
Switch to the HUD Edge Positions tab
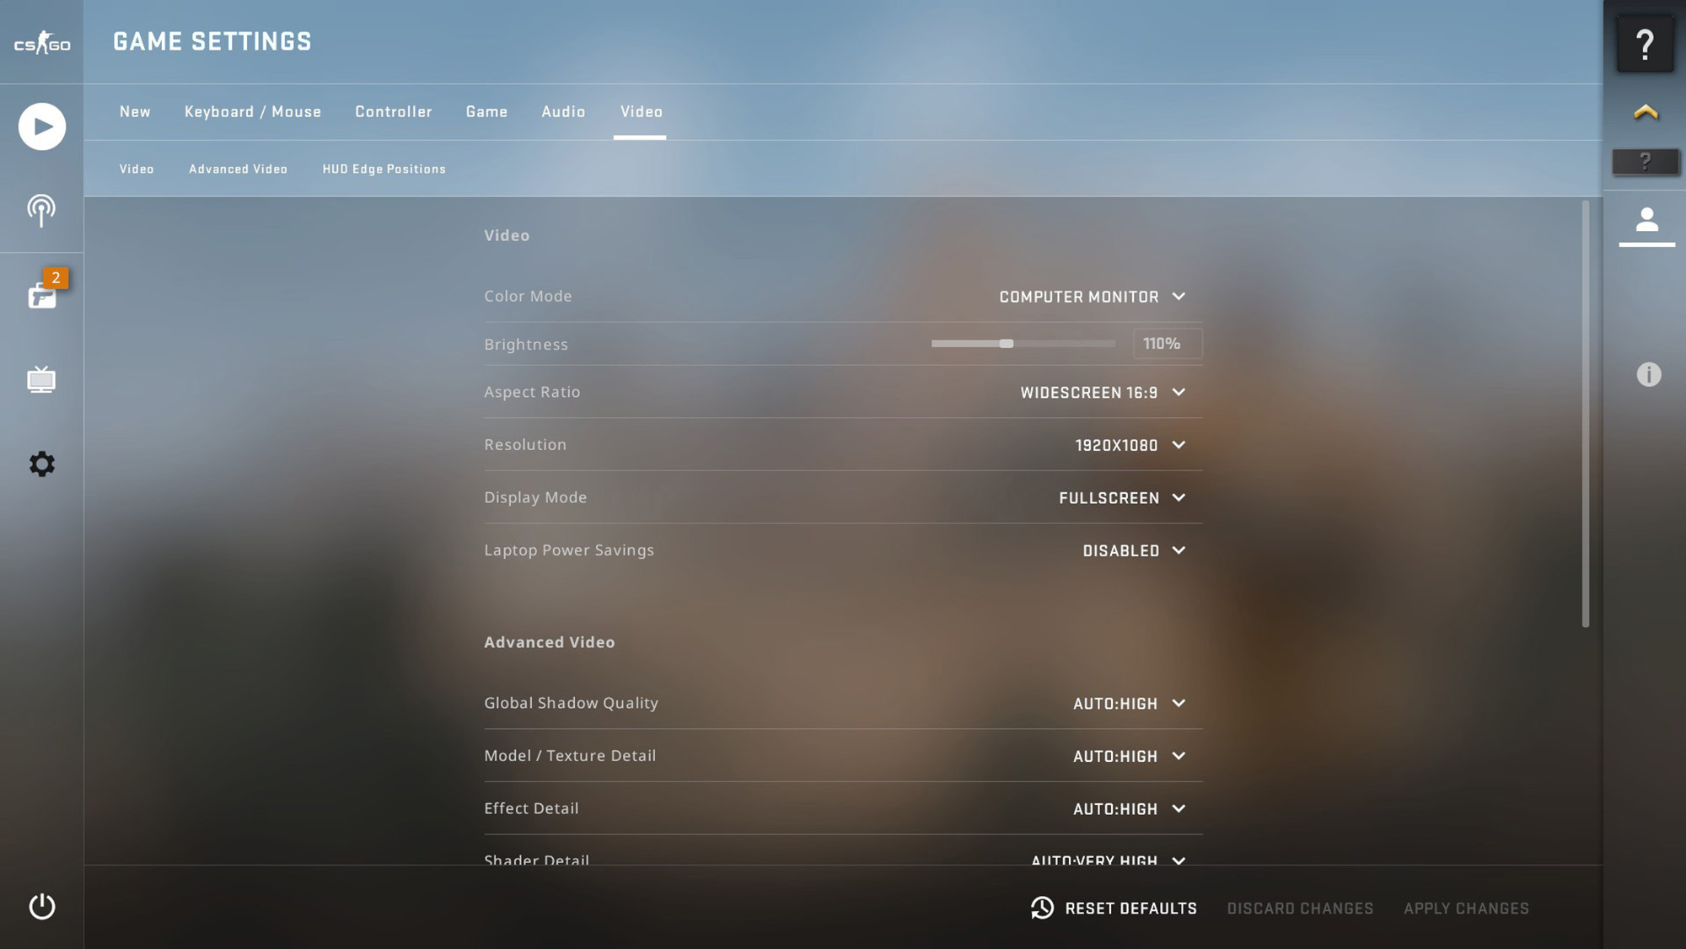coord(384,169)
